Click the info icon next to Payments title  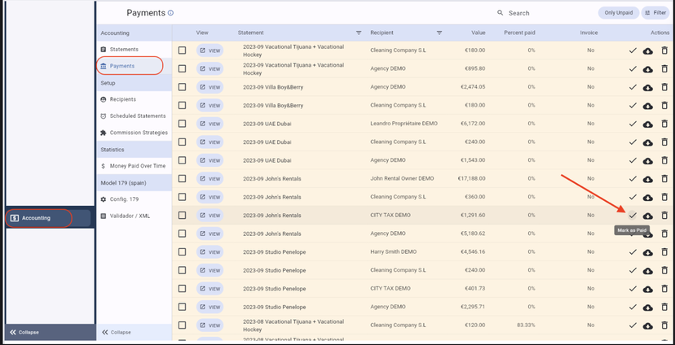point(170,13)
